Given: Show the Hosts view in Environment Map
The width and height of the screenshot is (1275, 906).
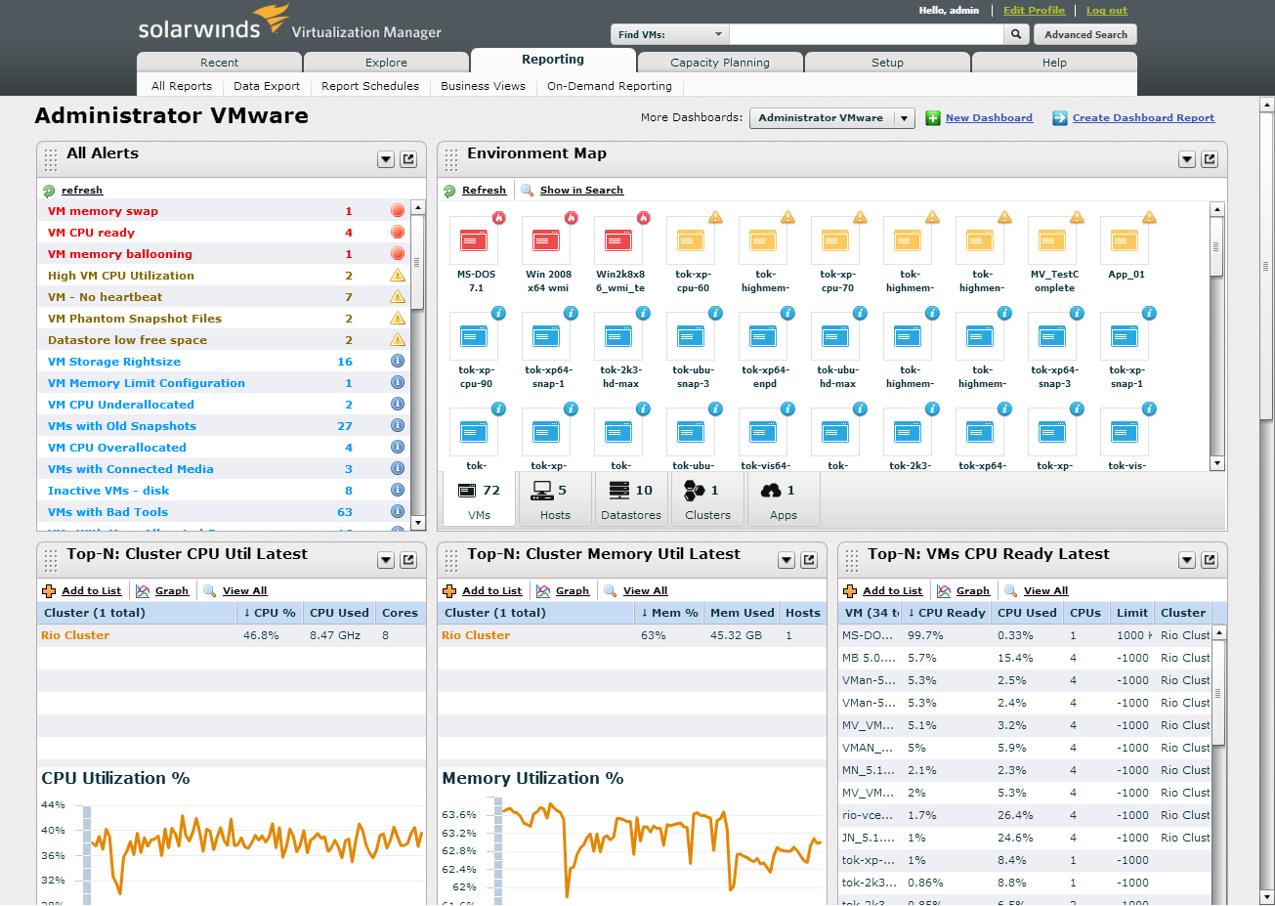Looking at the screenshot, I should coord(555,499).
